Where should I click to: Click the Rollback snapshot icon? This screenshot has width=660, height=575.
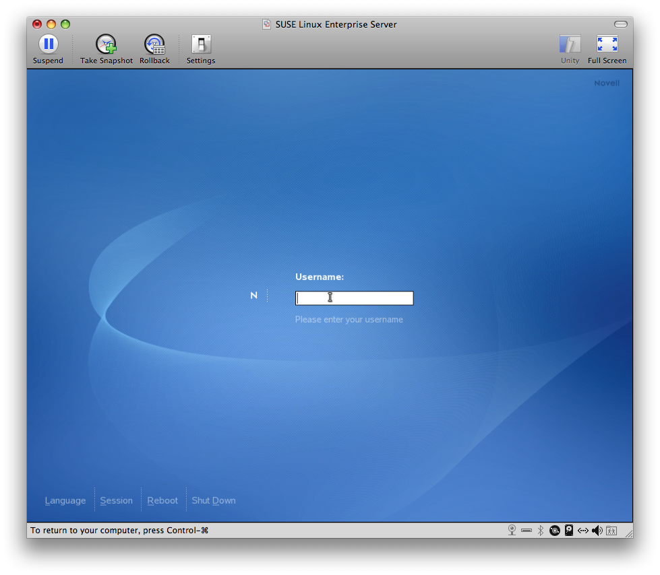tap(154, 44)
